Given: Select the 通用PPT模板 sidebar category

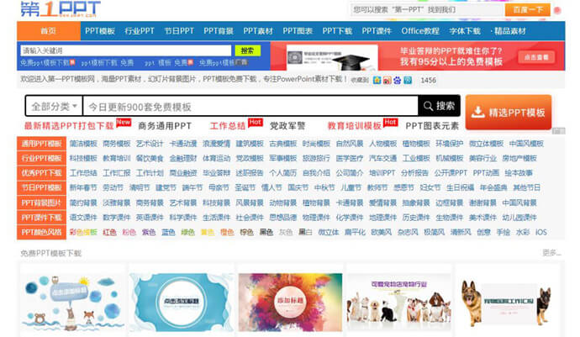Looking at the screenshot, I should (41, 144).
